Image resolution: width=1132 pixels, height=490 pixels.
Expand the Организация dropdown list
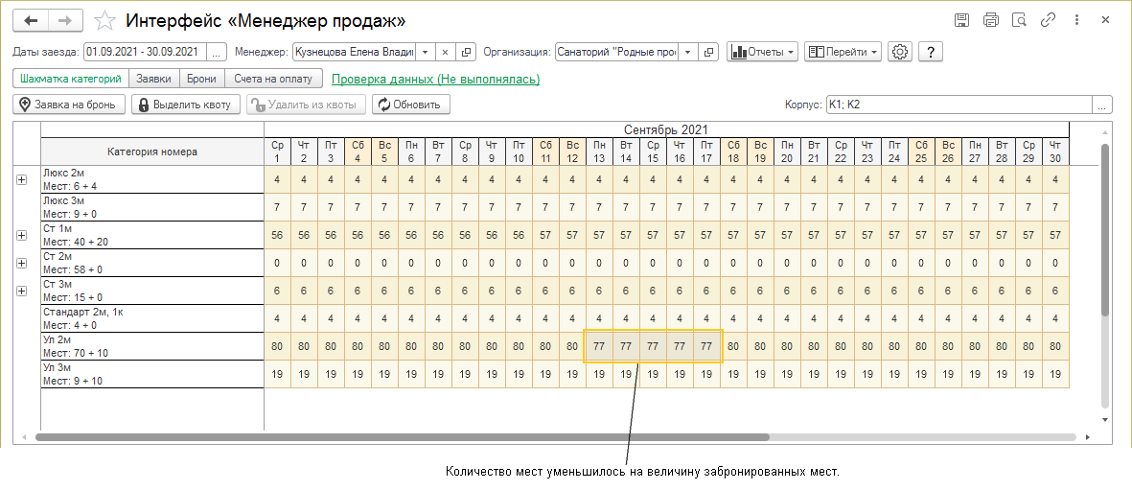click(687, 52)
